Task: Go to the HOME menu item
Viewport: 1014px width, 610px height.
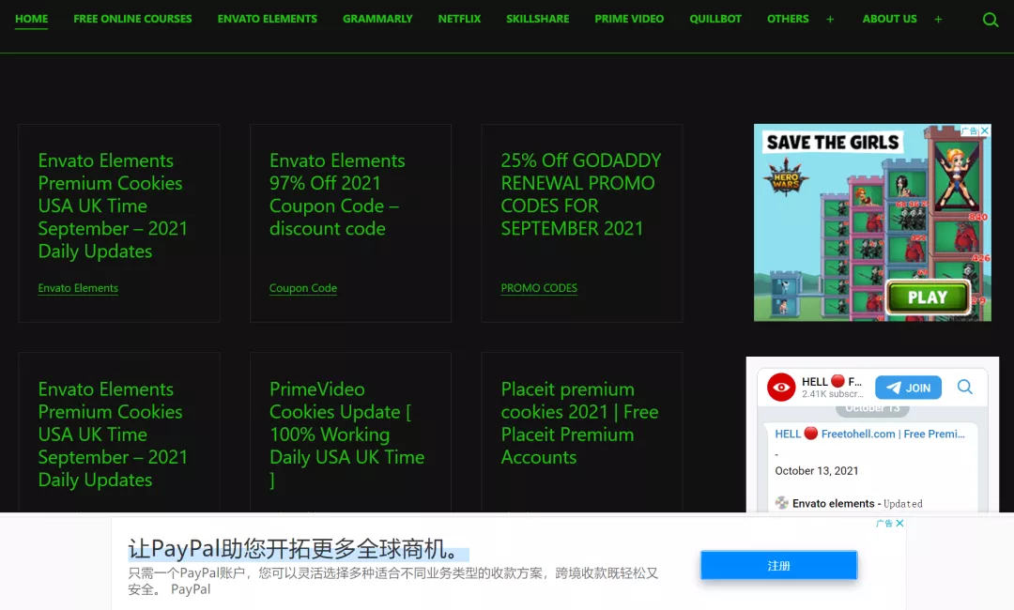Action: [x=32, y=19]
